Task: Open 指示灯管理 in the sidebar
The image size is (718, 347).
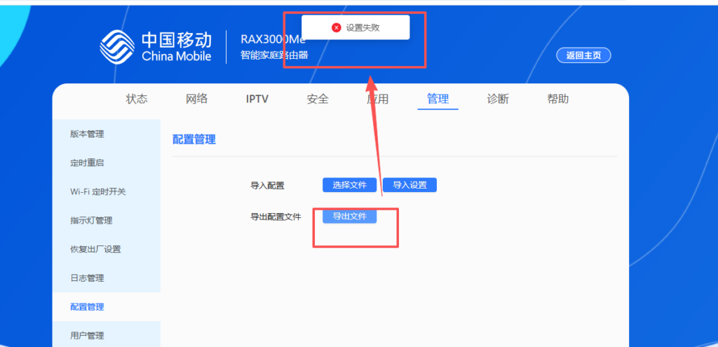Action: (x=107, y=221)
